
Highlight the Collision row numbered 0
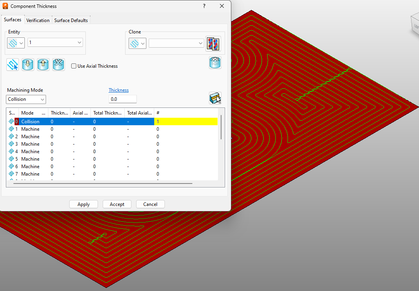click(x=30, y=121)
